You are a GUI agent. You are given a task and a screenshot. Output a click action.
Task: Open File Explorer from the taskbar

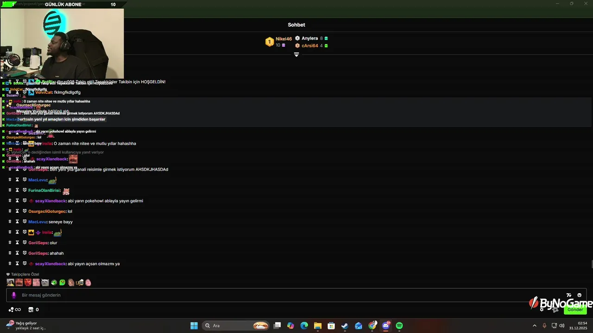tap(317, 326)
